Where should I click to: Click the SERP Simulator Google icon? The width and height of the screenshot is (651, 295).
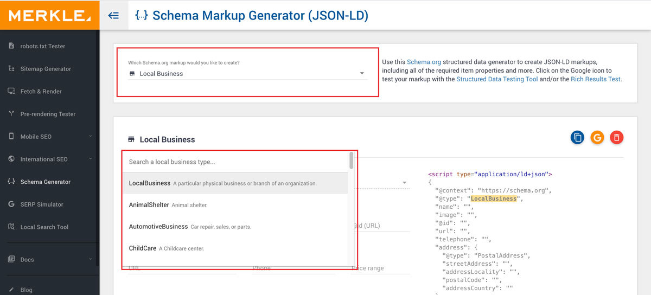click(11, 204)
